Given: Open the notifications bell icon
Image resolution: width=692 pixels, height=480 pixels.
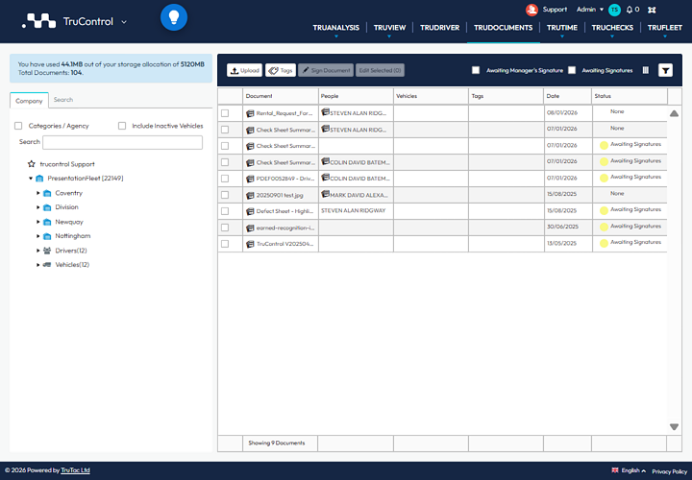Looking at the screenshot, I should point(630,10).
